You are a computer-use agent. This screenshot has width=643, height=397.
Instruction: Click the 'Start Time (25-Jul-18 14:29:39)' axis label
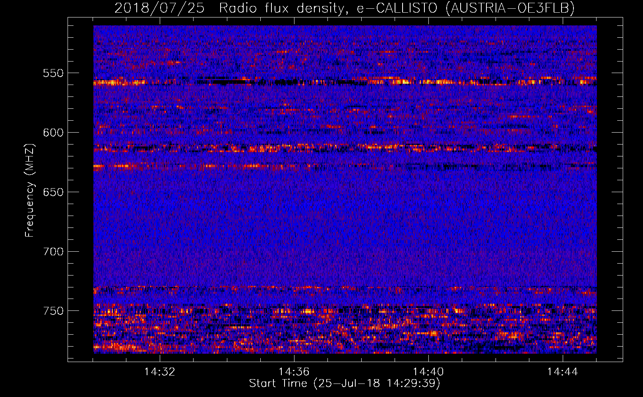tap(345, 384)
